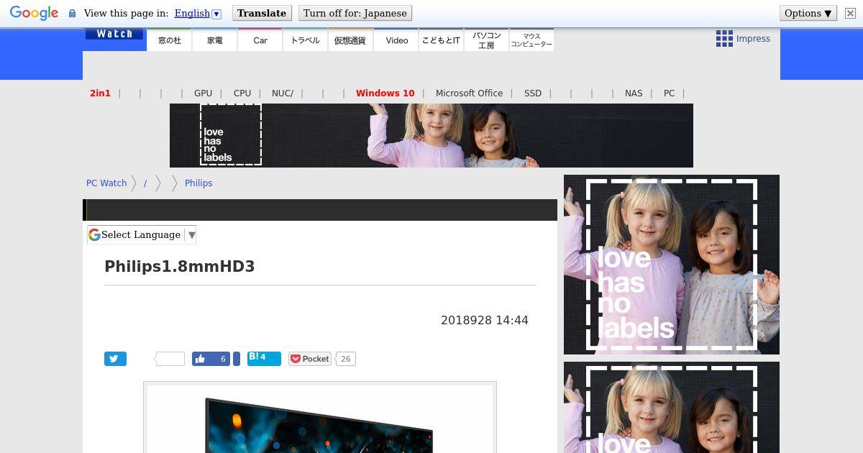Click the Hatena bookmark B! button
Screen dimensions: 863x453
click(x=264, y=359)
